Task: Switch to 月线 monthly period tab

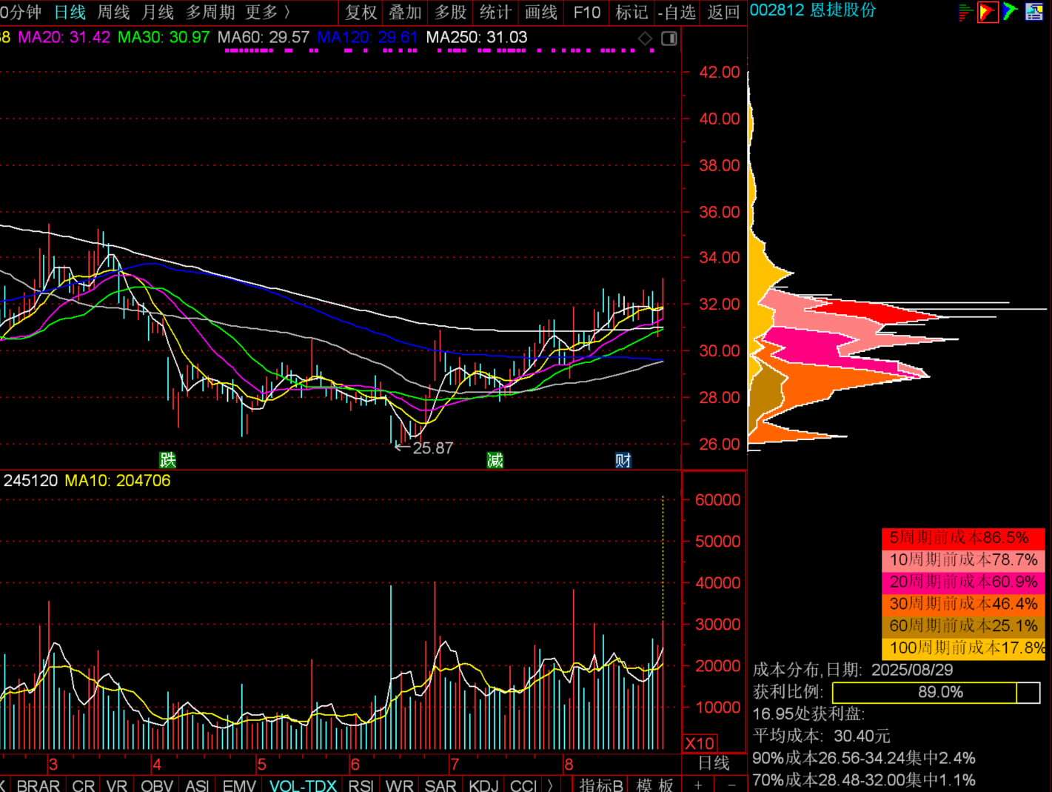Action: (158, 13)
